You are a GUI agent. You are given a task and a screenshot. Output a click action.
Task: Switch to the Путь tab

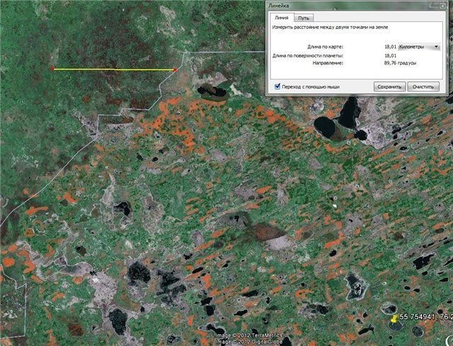pos(303,18)
